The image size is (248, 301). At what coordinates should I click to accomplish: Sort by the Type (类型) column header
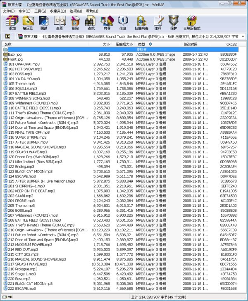(141, 44)
